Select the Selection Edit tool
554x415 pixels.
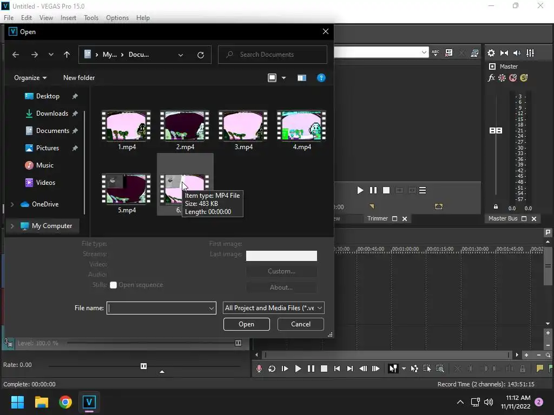tap(427, 369)
